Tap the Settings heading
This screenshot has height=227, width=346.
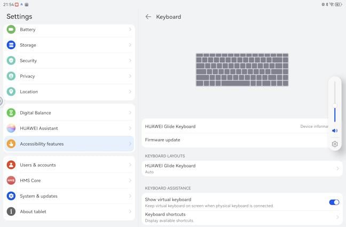coord(19,17)
